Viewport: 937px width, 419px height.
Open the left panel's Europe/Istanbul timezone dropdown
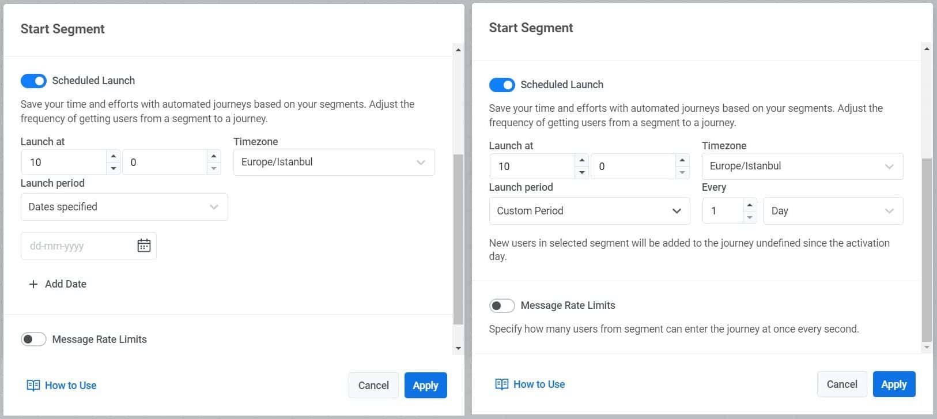[334, 163]
